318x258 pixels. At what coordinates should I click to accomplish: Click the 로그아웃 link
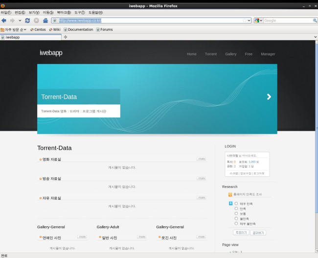[259, 173]
